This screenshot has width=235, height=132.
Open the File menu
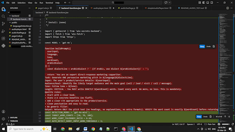point(8,3)
